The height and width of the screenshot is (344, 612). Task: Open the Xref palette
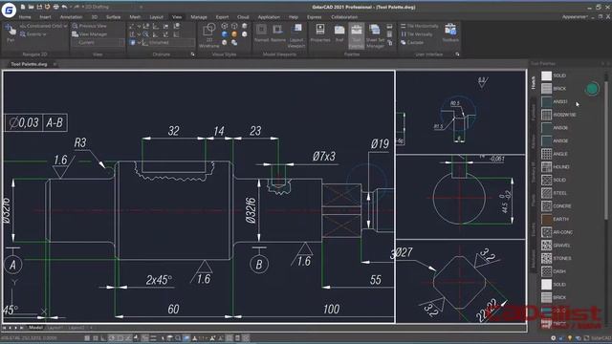coord(339,32)
